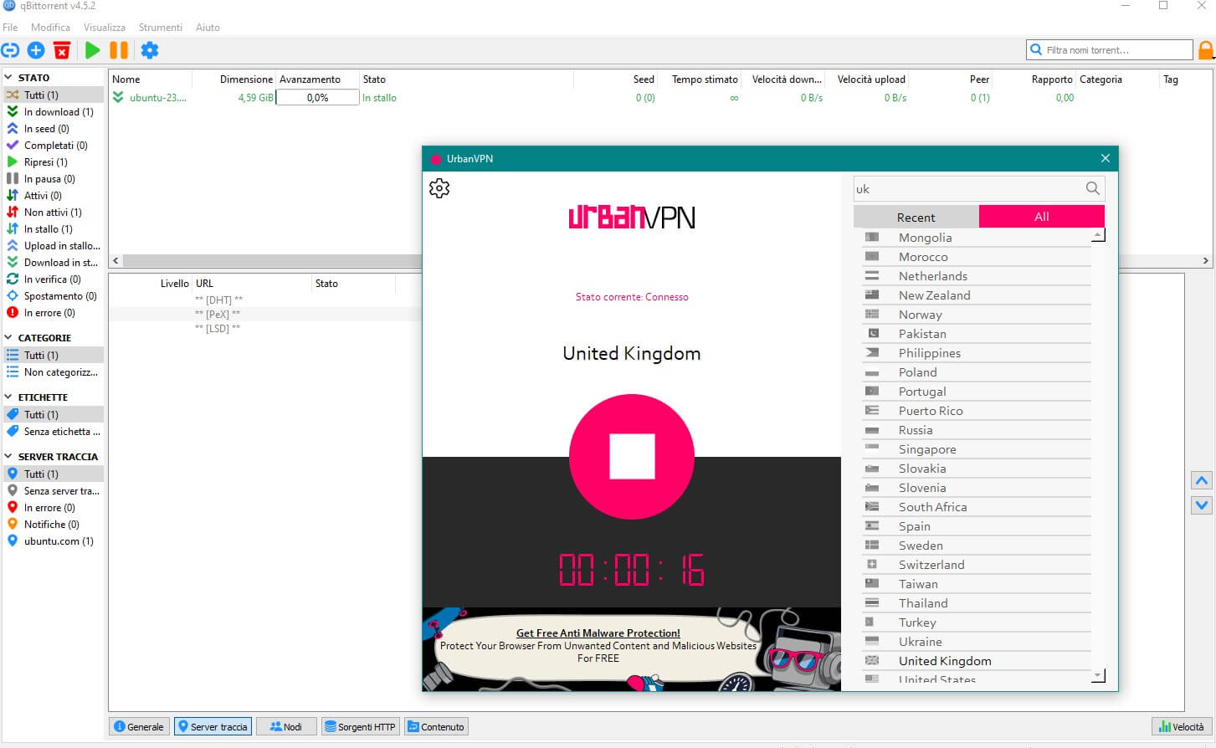Open qBittorrent options gear icon

pyautogui.click(x=150, y=50)
